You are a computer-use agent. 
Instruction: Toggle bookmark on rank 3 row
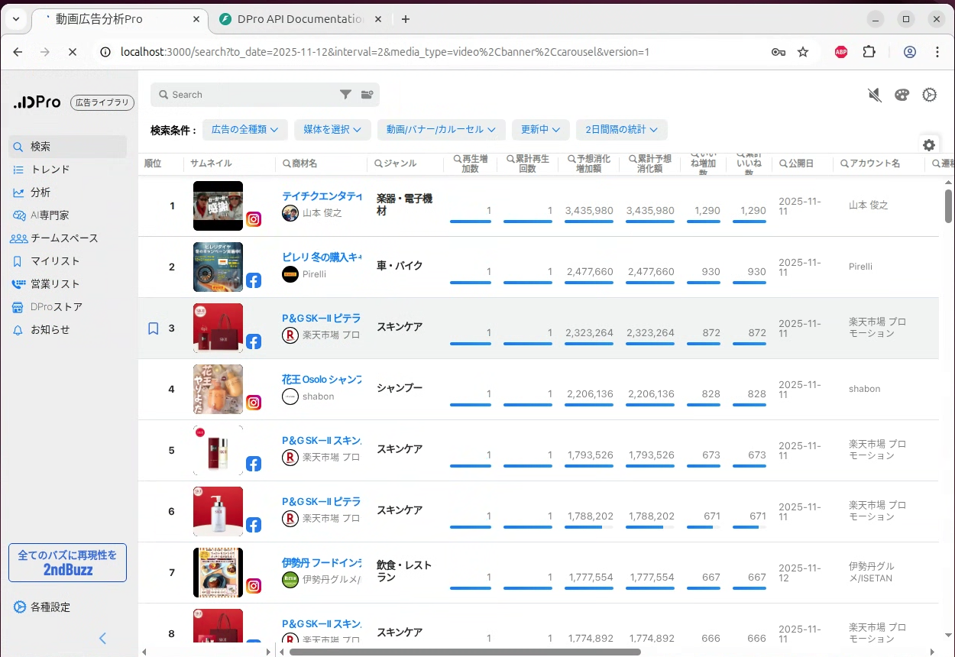point(153,328)
